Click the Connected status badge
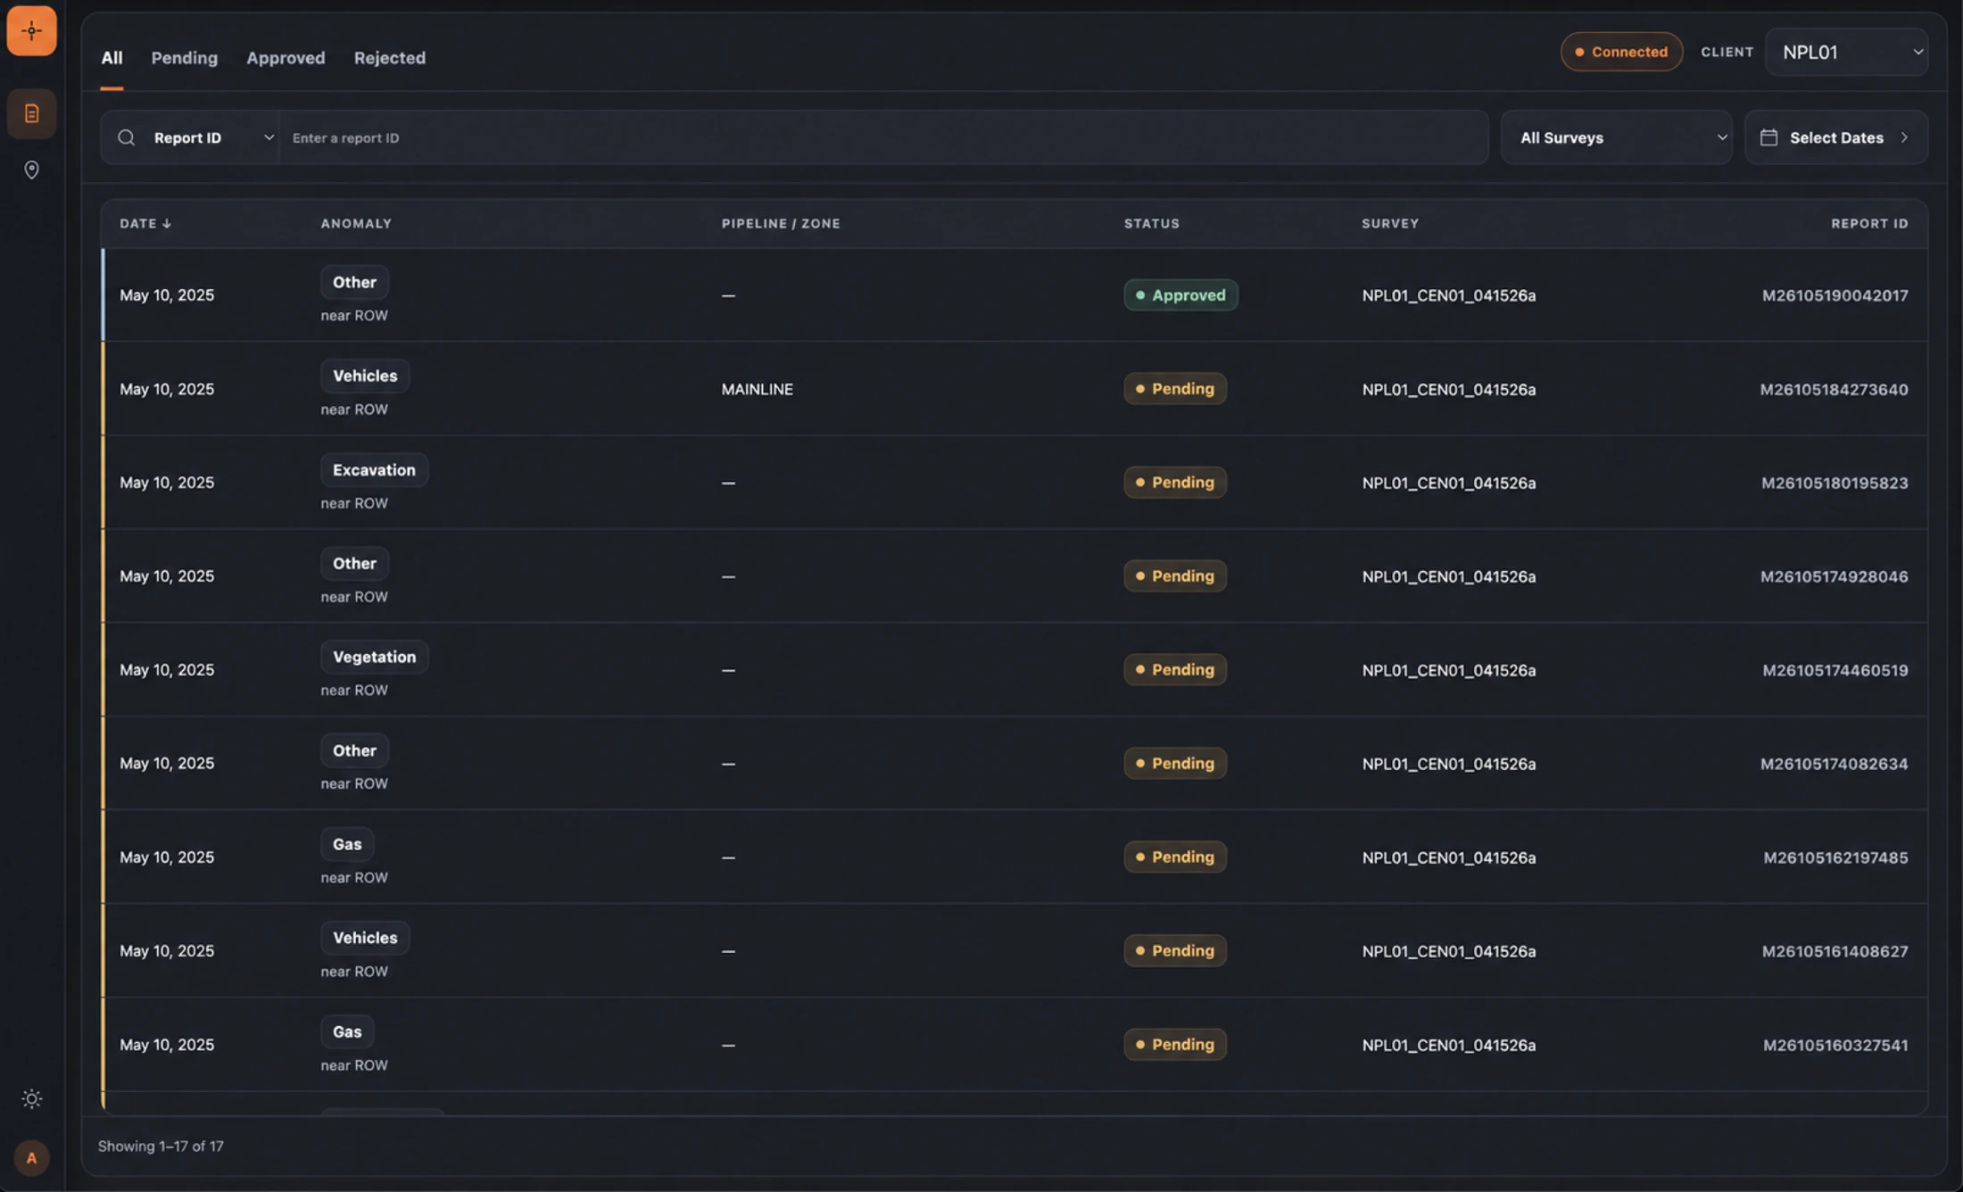The width and height of the screenshot is (1963, 1192). pyautogui.click(x=1621, y=52)
